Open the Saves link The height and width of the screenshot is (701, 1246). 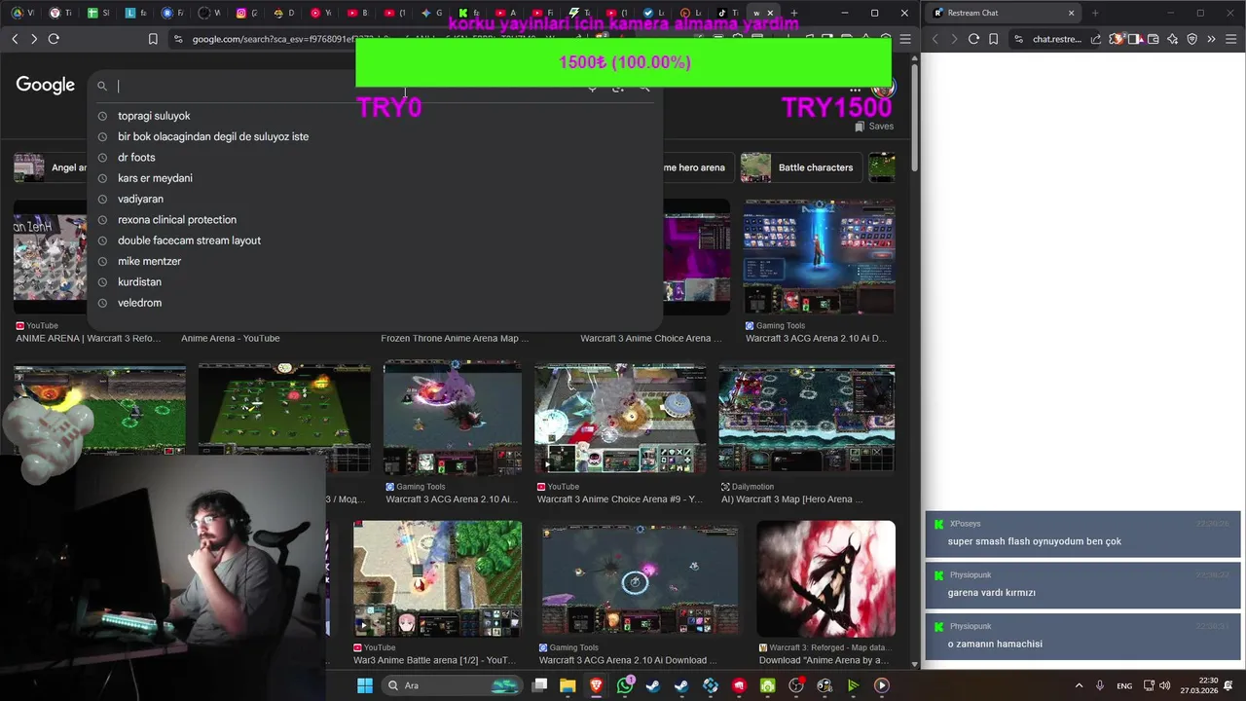point(874,127)
